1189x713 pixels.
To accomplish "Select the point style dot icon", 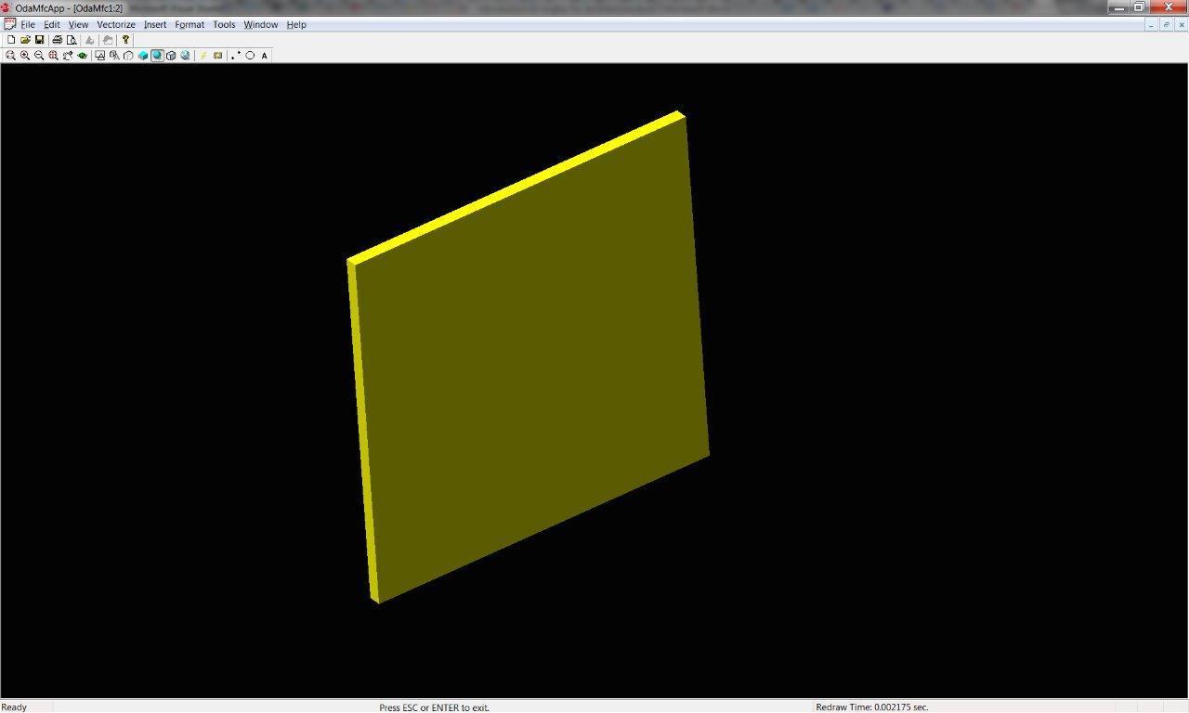I will pos(233,55).
